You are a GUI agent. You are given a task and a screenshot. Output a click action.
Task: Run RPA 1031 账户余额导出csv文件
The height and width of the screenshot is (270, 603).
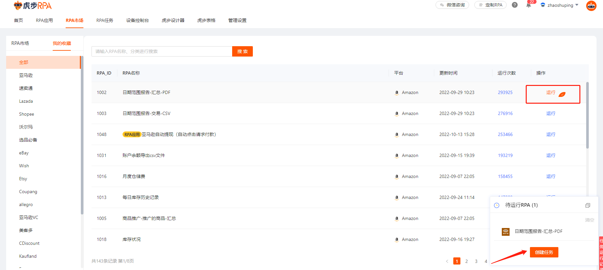click(551, 155)
